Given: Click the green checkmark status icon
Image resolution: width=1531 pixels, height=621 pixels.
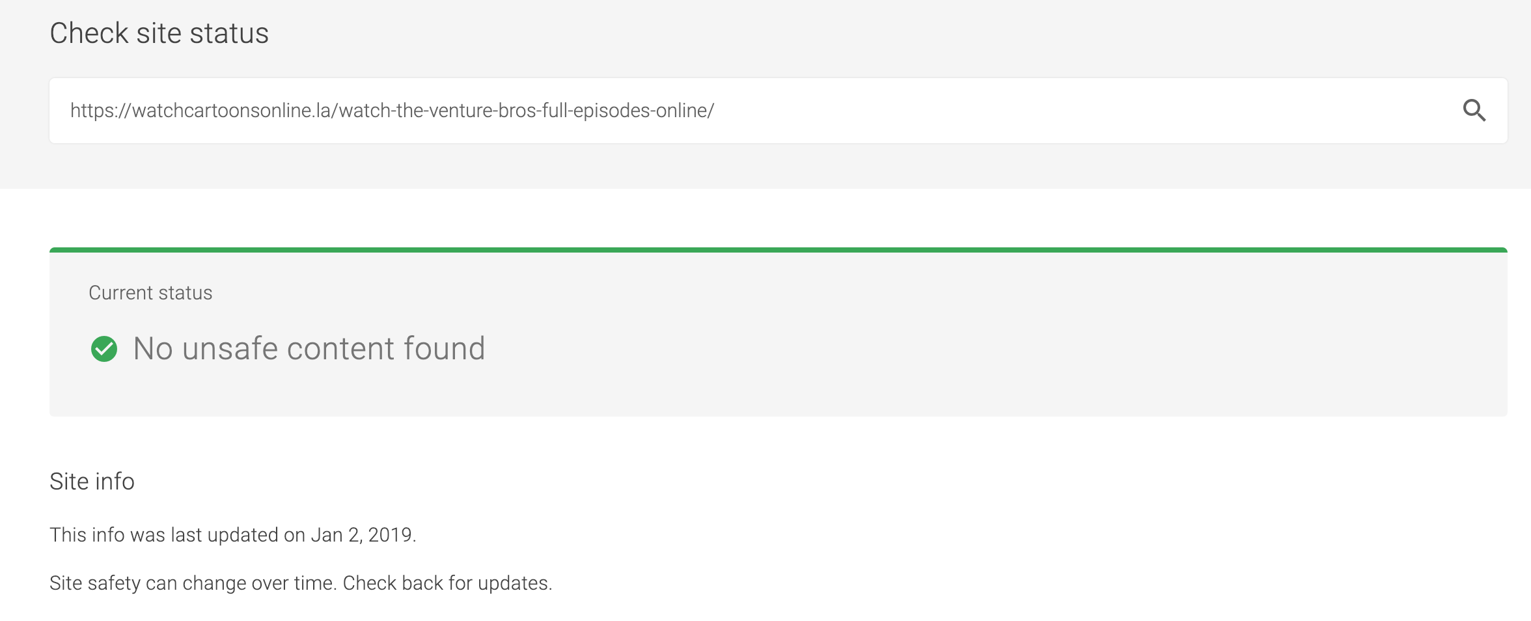Looking at the screenshot, I should click(104, 349).
